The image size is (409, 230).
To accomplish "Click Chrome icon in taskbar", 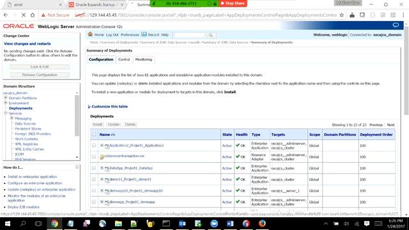I will tap(54, 224).
